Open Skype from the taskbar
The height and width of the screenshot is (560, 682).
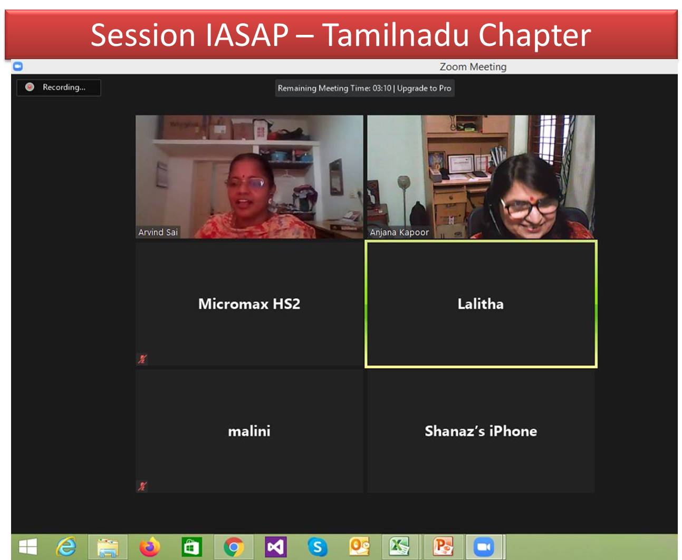(x=318, y=547)
